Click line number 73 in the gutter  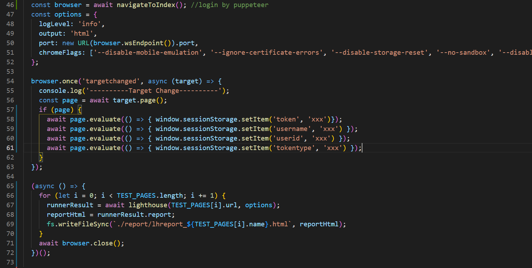point(10,262)
